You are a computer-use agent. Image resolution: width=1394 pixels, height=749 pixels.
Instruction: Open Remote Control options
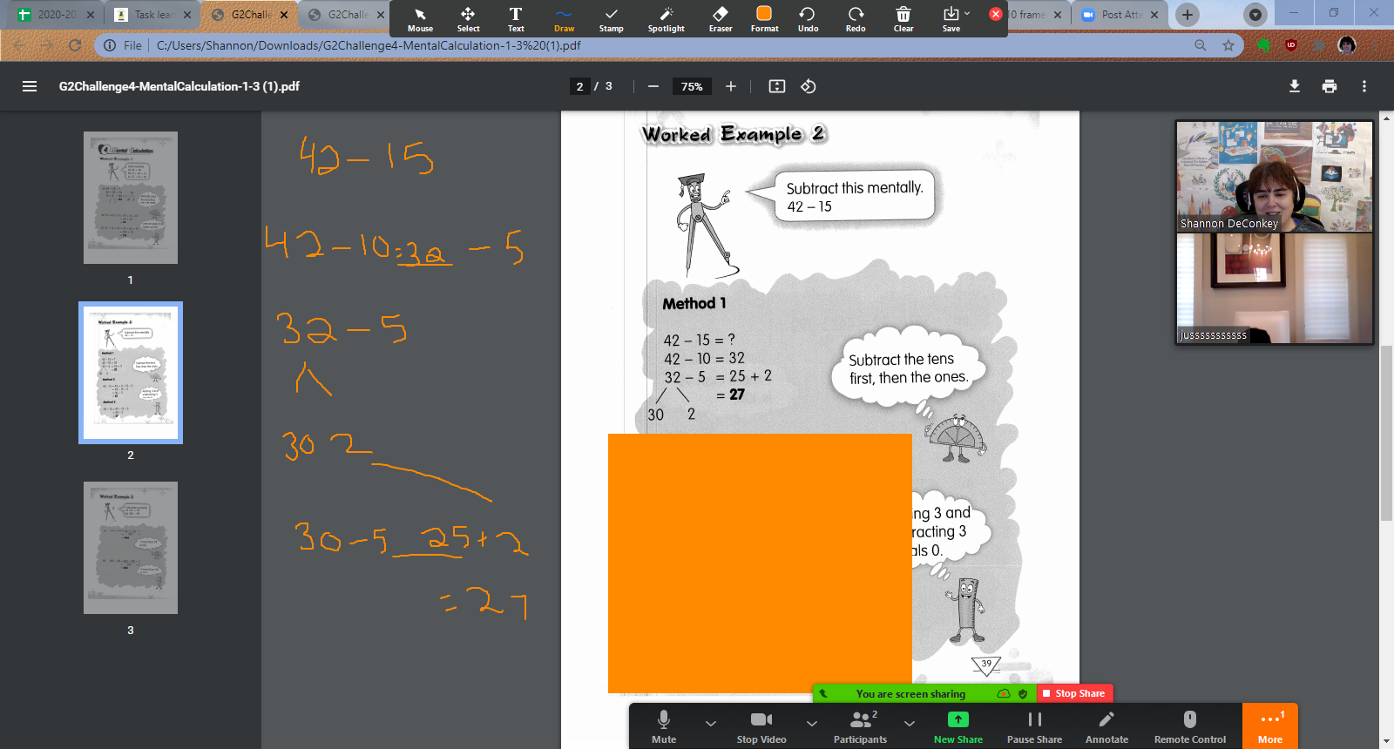coord(1190,726)
